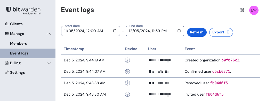Image resolution: width=266 pixels, height=101 pixels.
Task: Collapse the Manage section chevron
Action: 49,34
